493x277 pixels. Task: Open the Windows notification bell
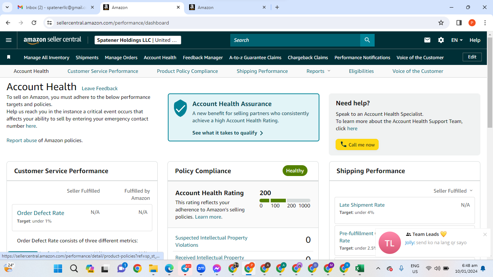483,268
